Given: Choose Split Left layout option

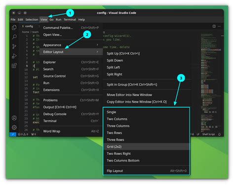Looking at the screenshot, I should point(147,67).
